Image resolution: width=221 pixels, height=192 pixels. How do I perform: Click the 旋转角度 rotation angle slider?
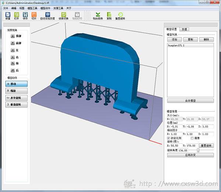point(198,150)
